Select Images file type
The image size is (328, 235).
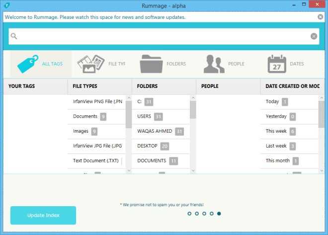coord(96,131)
